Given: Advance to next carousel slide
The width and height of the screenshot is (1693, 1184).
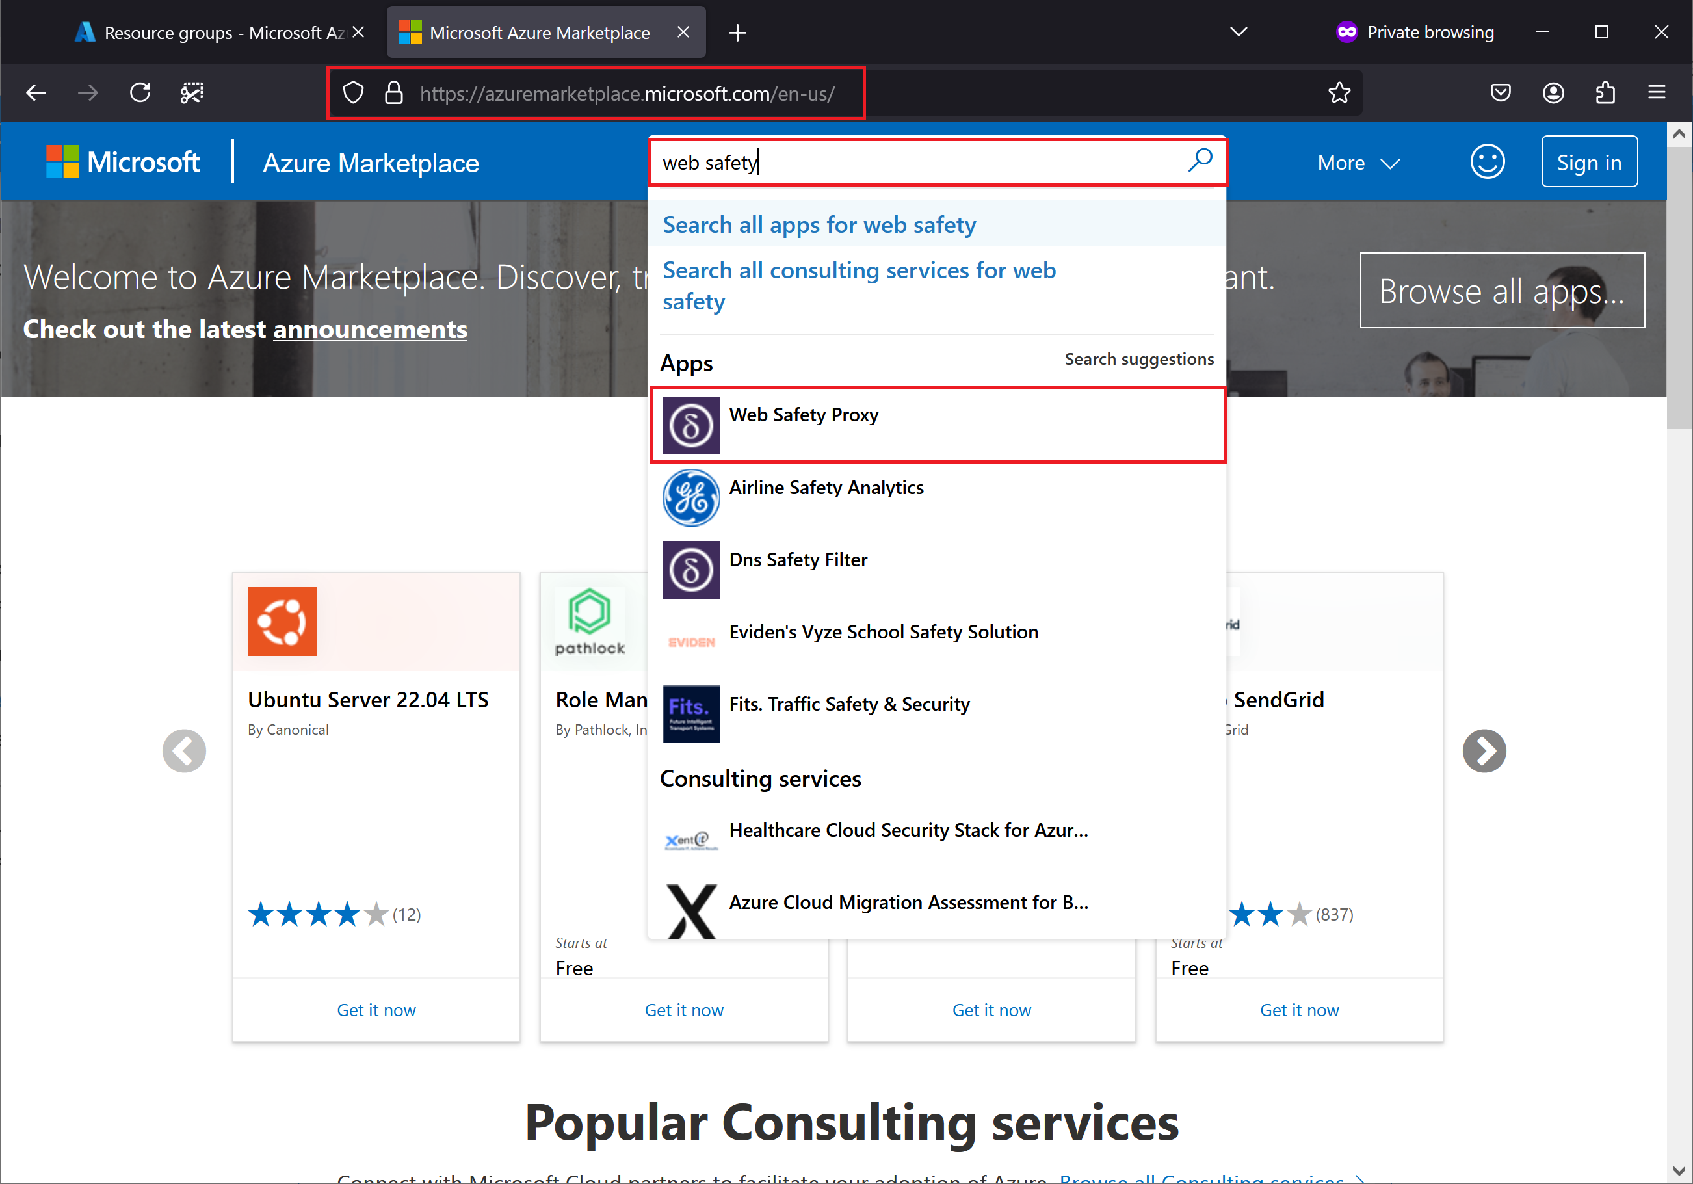Looking at the screenshot, I should coord(1484,751).
